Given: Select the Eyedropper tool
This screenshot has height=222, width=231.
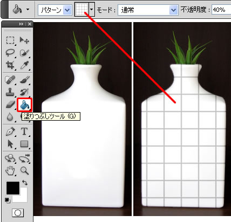Looking at the screenshot, I should coord(24,65).
